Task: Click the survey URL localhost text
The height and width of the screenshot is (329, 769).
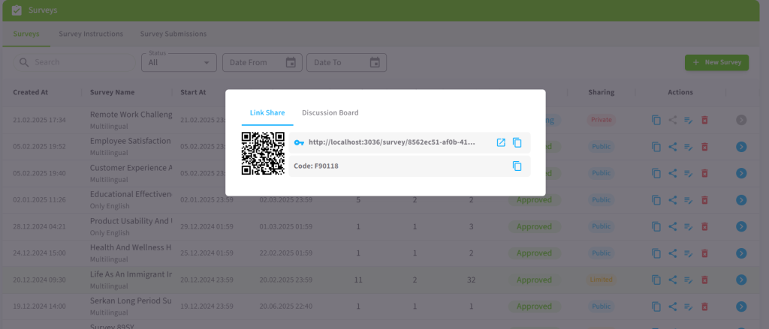Action: tap(392, 142)
